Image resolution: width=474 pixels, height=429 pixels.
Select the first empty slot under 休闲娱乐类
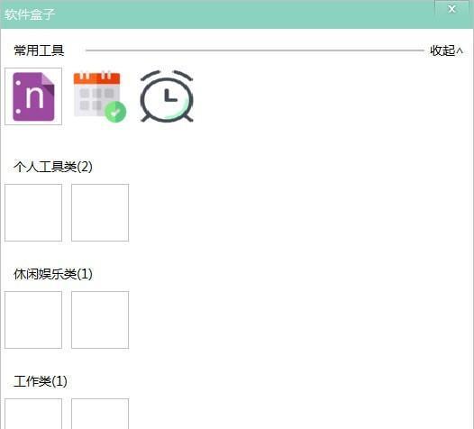click(33, 320)
